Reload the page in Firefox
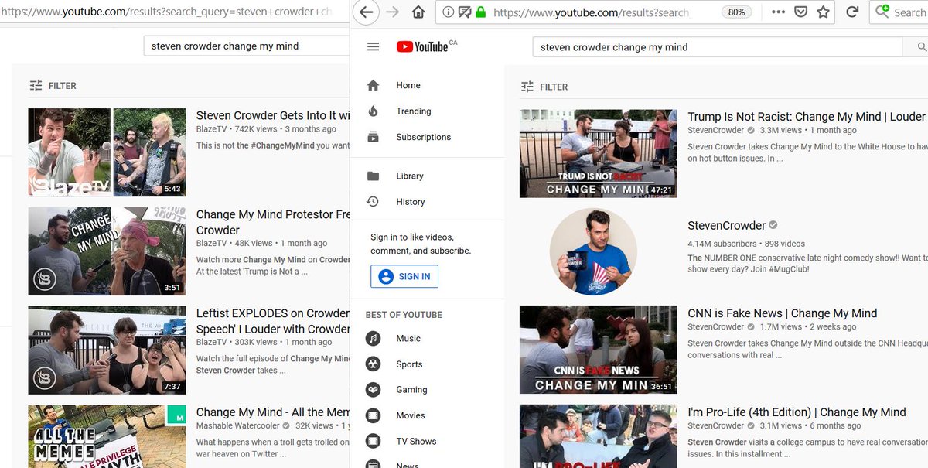Screen dimensions: 928x468 point(852,12)
